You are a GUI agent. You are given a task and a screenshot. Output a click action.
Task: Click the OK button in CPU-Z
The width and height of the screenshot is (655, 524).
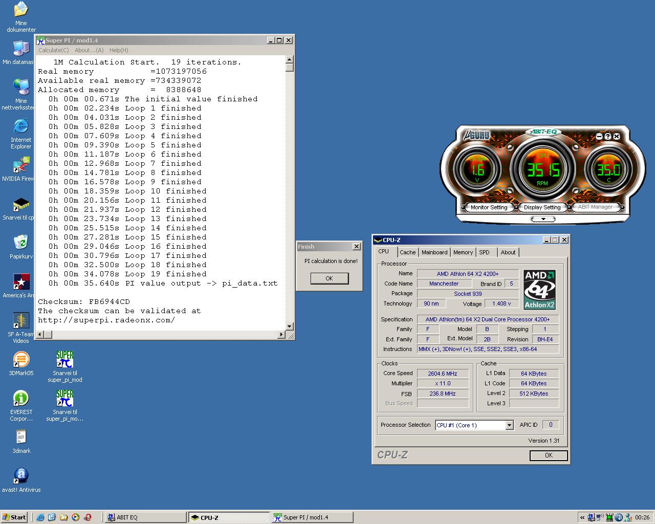(549, 455)
